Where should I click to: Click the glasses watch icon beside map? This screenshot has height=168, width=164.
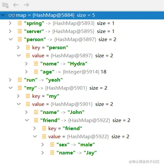pyautogui.click(x=12, y=15)
